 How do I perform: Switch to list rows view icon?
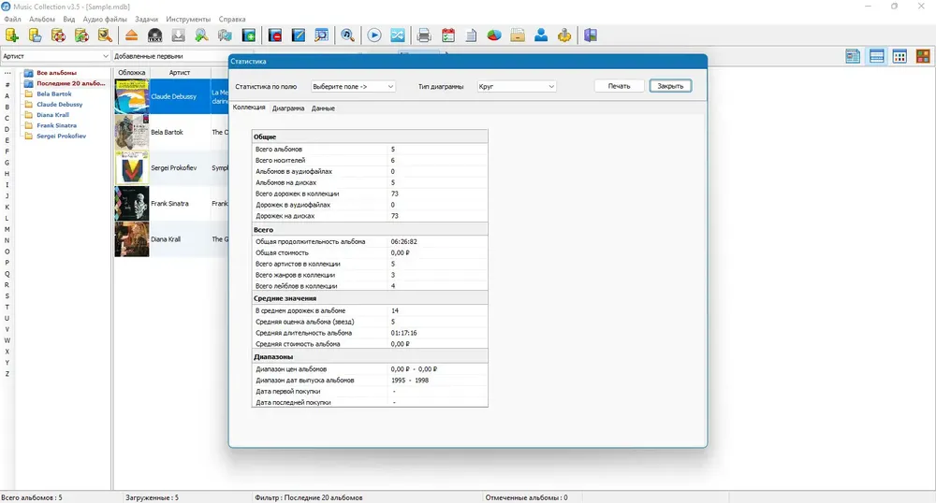(876, 57)
